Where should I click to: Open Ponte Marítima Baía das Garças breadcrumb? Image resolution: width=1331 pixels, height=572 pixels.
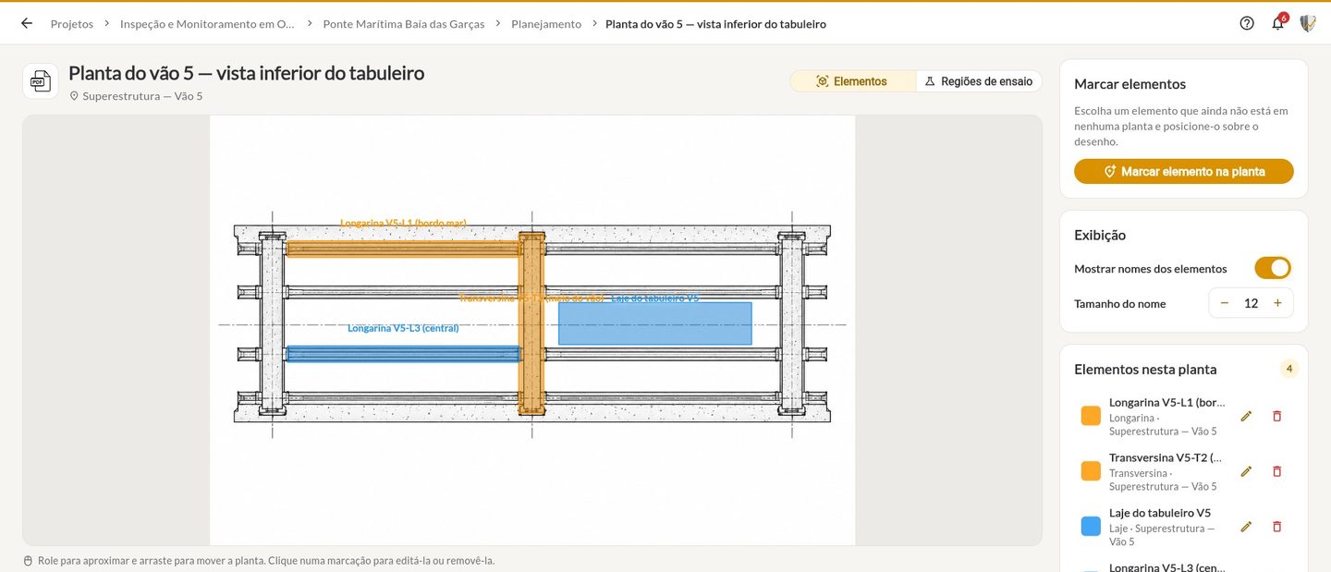click(404, 24)
